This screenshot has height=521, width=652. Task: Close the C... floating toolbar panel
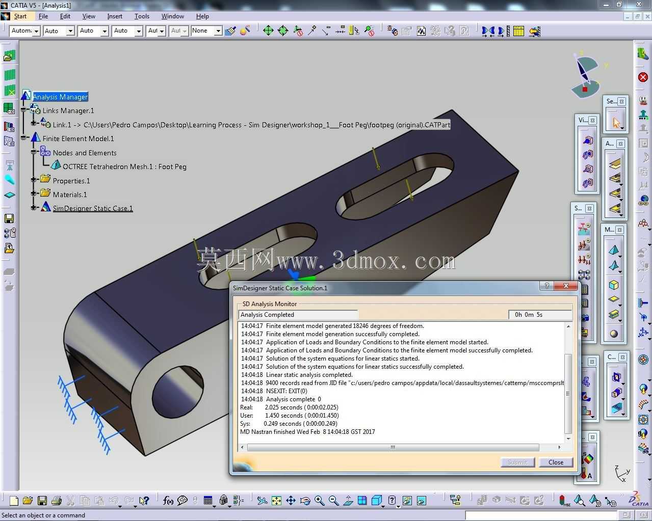click(x=621, y=357)
